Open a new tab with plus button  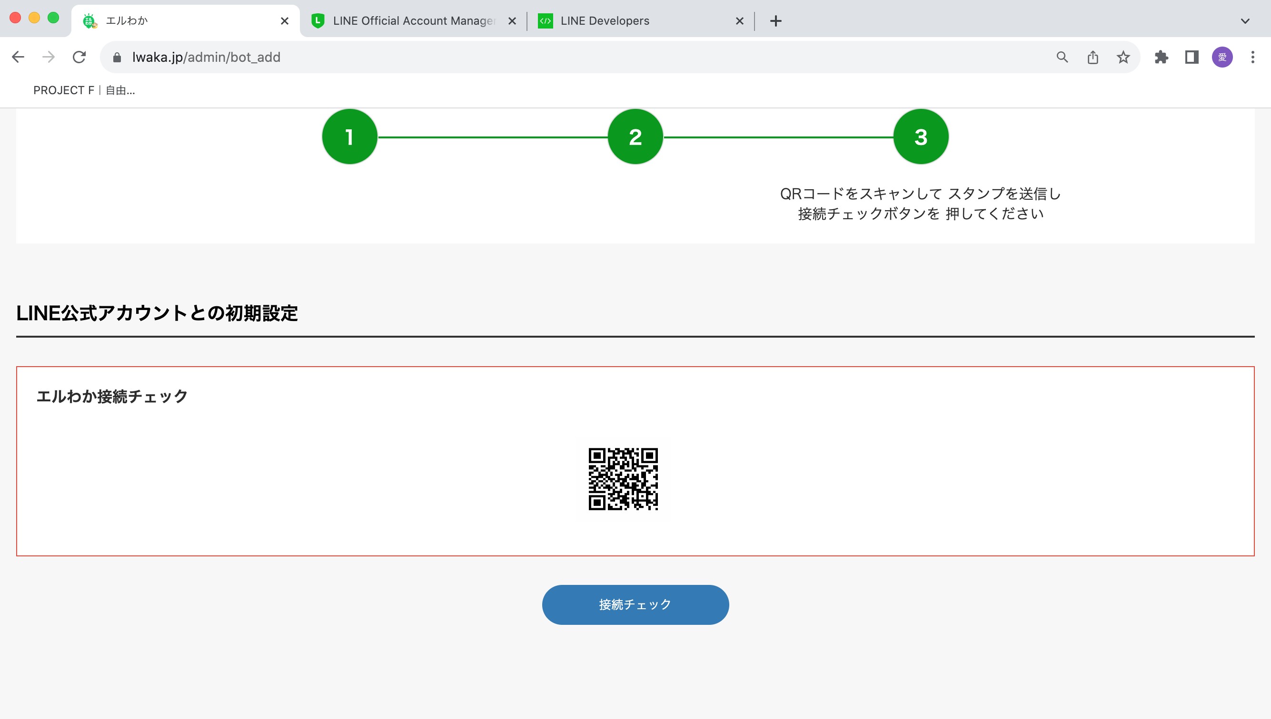[775, 21]
